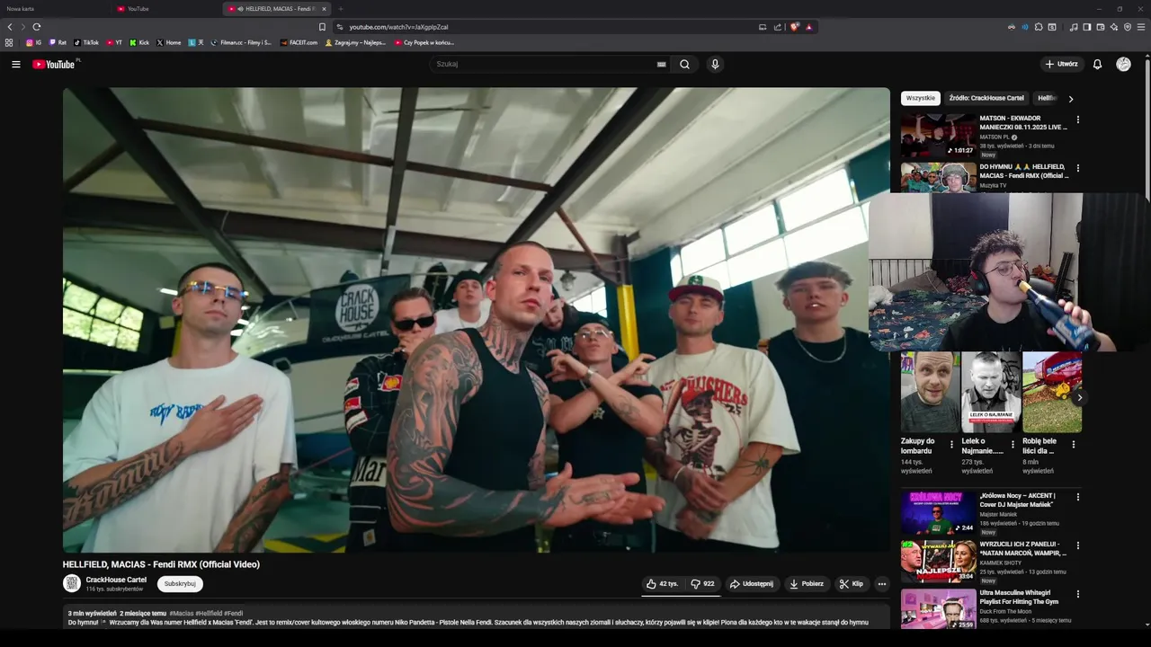
Task: Open options for DO HYMNU video
Action: click(1077, 168)
